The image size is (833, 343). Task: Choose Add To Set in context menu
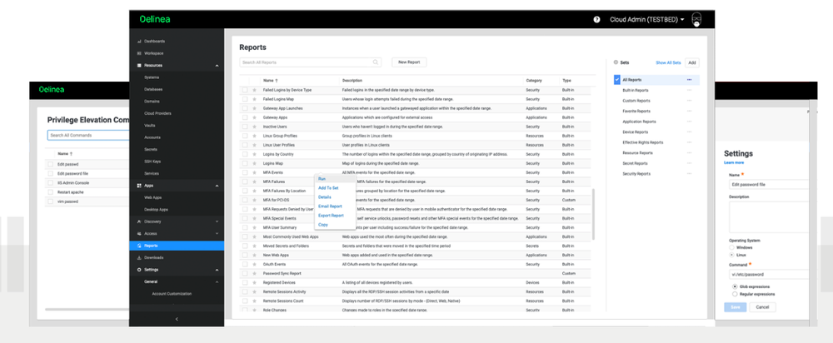(328, 188)
